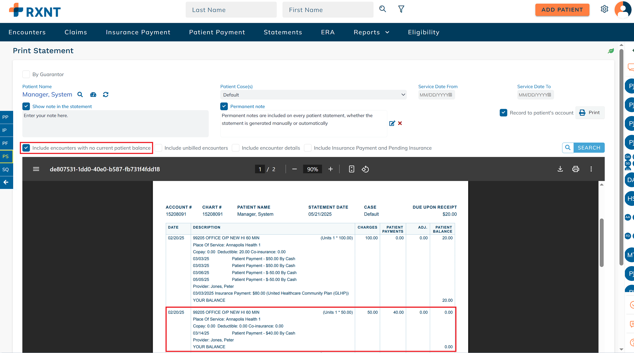Open the filter funnel icon in the header

(401, 9)
